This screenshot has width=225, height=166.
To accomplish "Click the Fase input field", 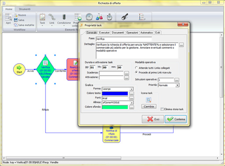I will coord(124,39).
